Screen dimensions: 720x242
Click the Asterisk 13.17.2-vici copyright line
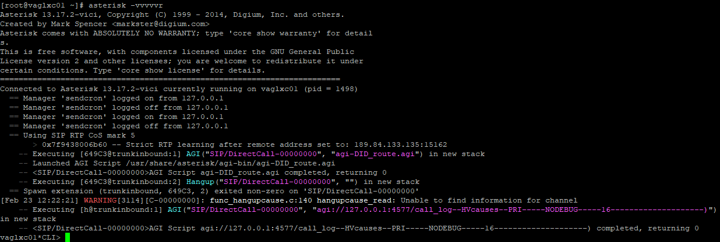point(172,15)
